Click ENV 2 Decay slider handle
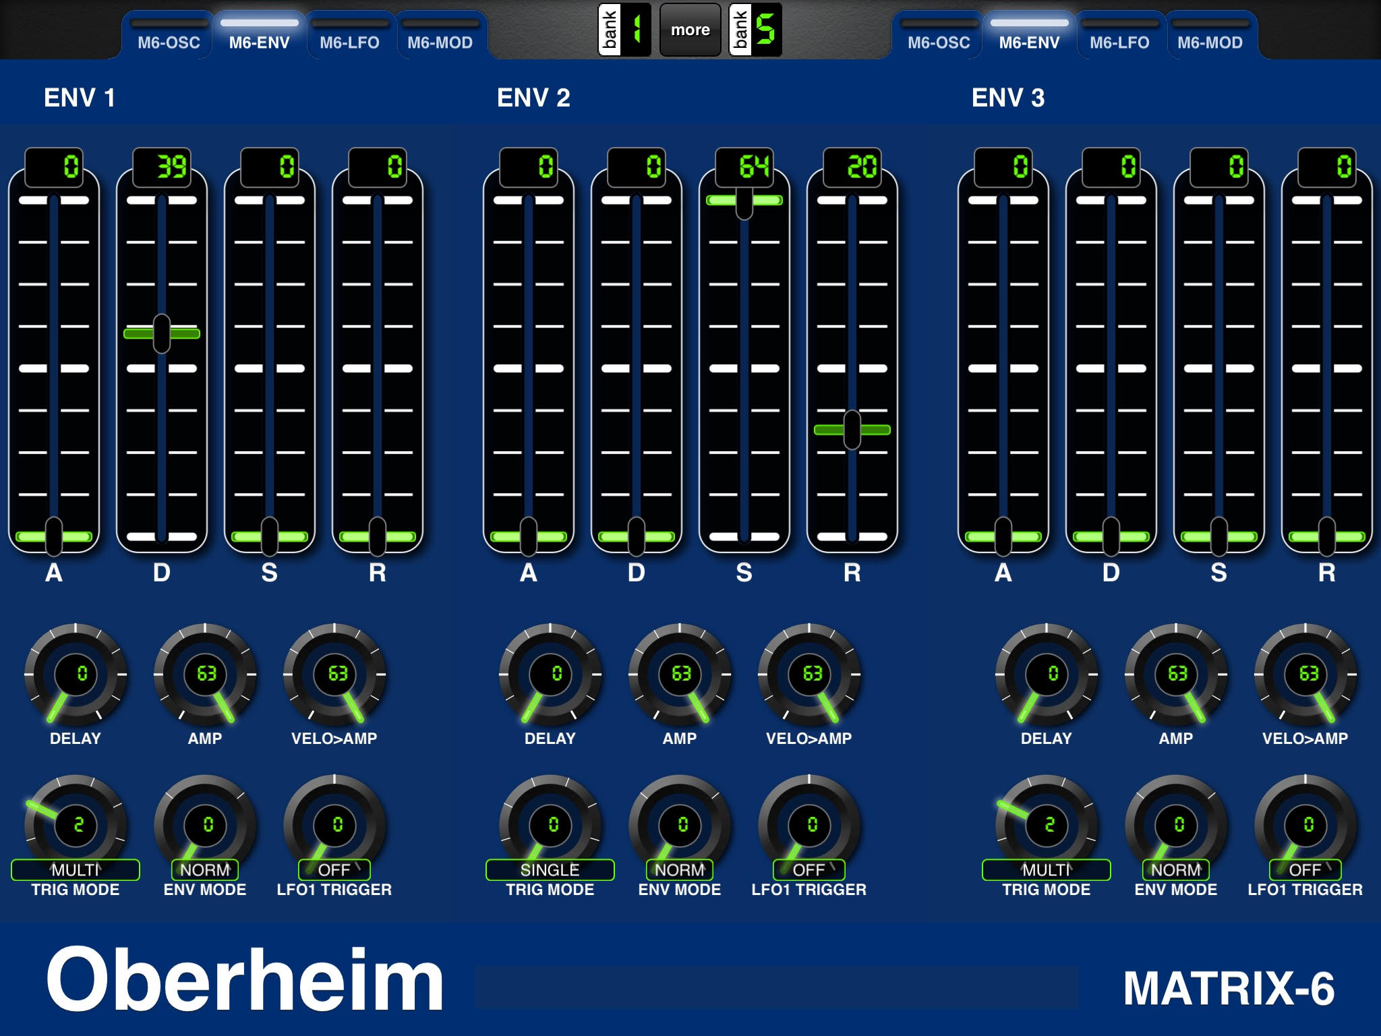The image size is (1381, 1036). [637, 536]
